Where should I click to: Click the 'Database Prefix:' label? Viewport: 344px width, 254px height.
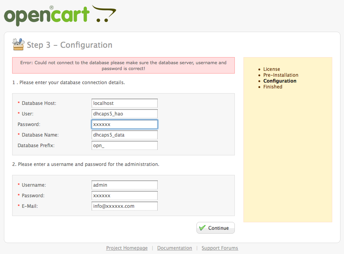click(x=36, y=146)
